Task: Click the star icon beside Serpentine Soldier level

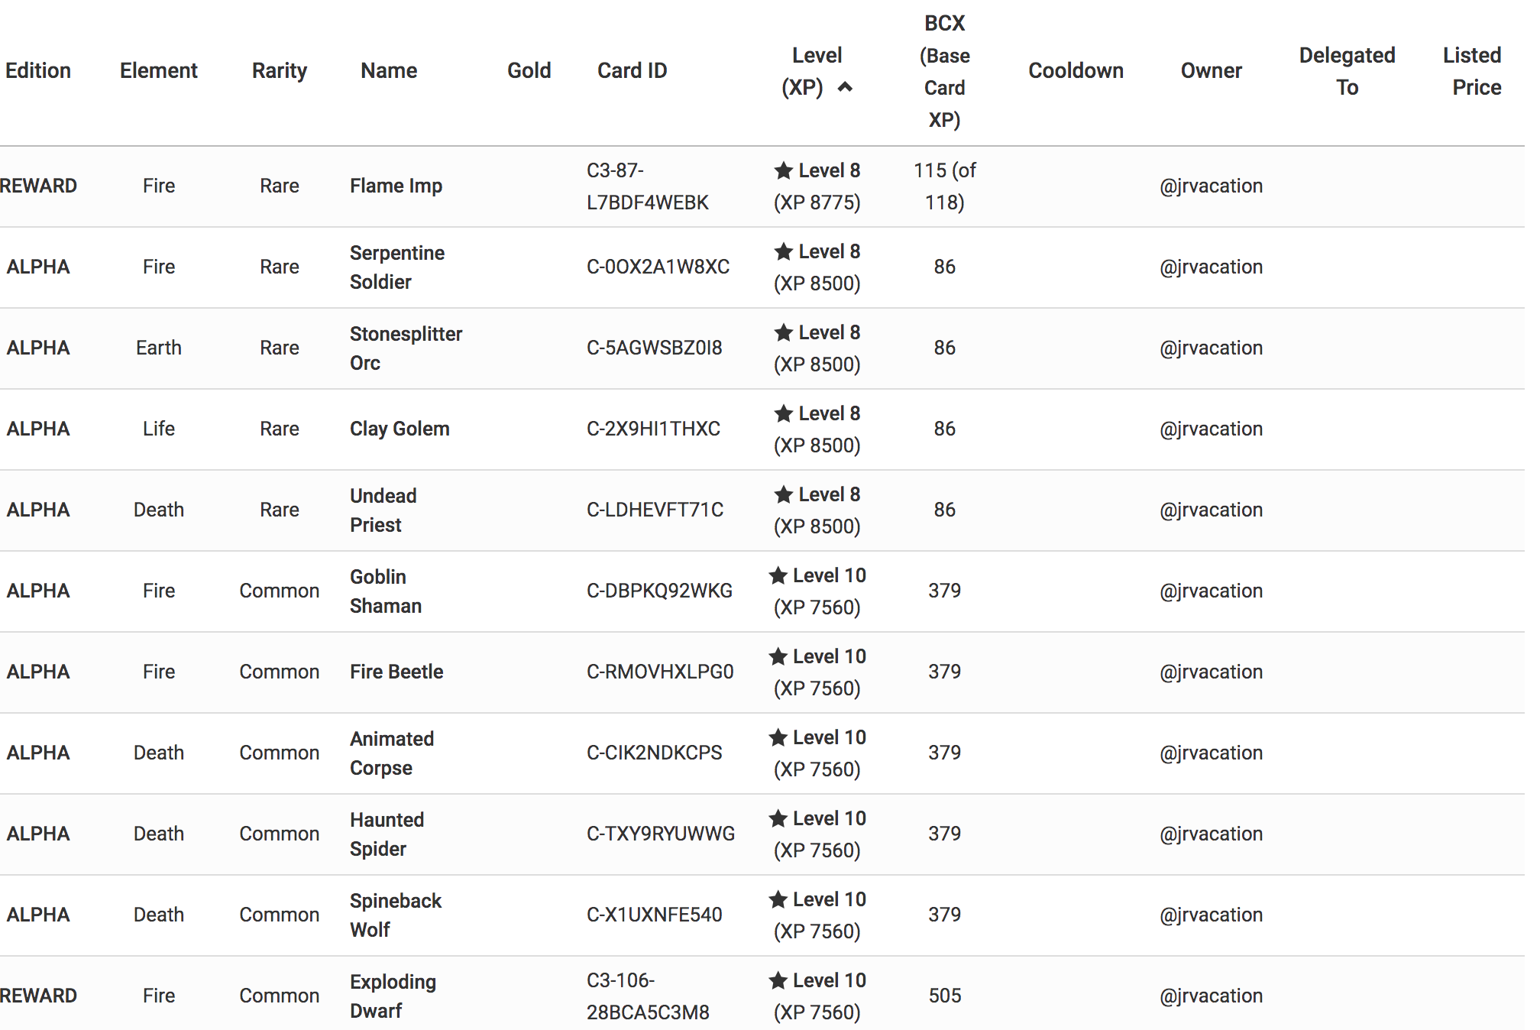Action: 783,251
